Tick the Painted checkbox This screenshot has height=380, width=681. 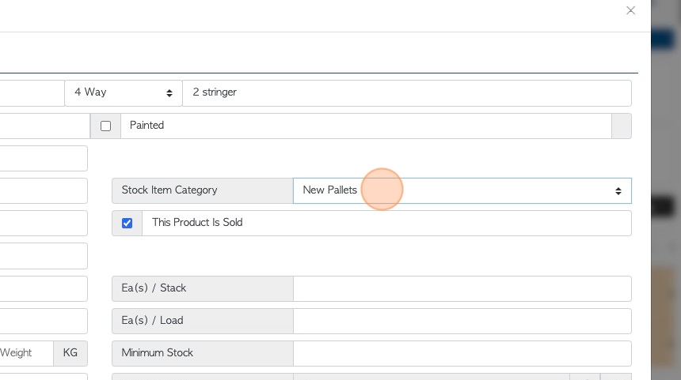click(105, 126)
